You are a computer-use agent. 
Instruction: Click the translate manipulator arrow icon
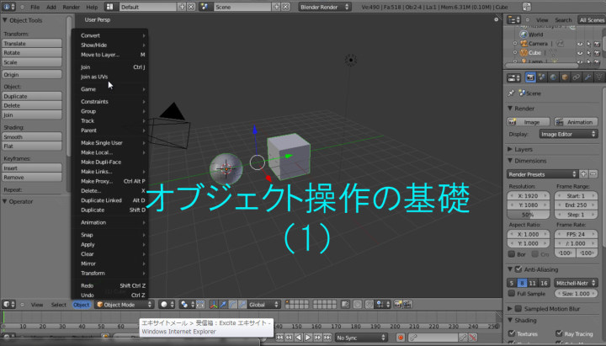coord(224,304)
